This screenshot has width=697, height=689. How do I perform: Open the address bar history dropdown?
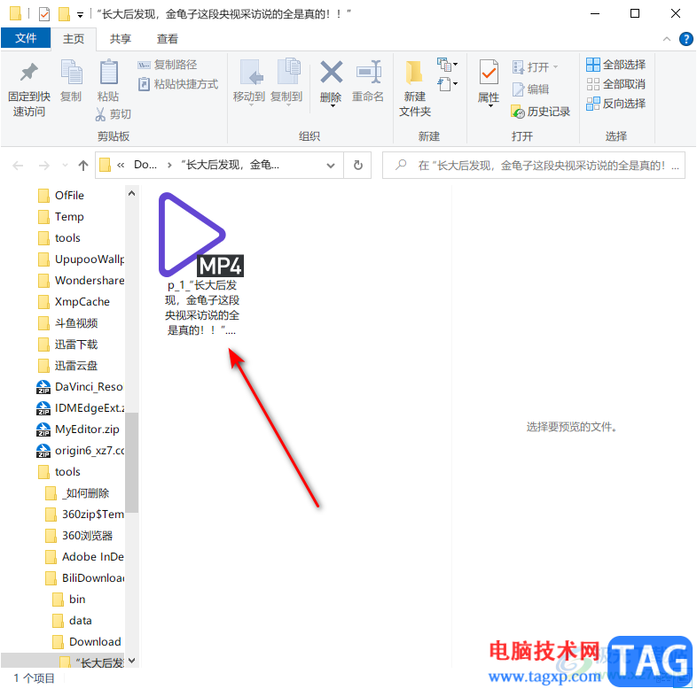point(331,166)
